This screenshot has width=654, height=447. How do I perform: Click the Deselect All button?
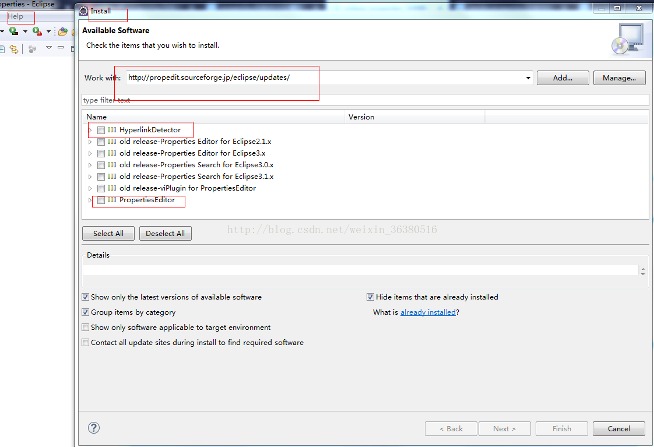pos(165,234)
